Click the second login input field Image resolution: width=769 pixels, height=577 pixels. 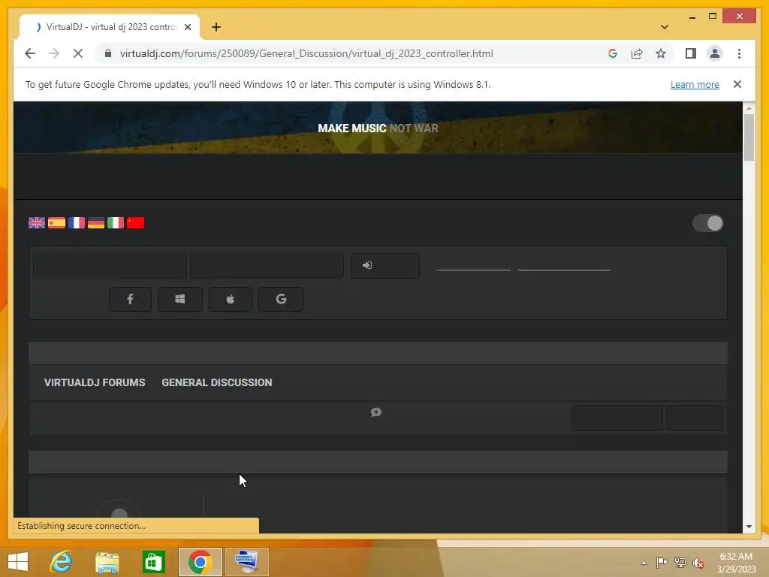click(267, 266)
